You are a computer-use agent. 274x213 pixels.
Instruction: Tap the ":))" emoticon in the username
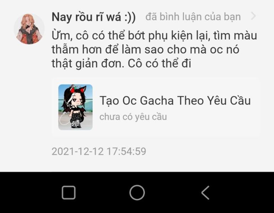click(x=129, y=17)
